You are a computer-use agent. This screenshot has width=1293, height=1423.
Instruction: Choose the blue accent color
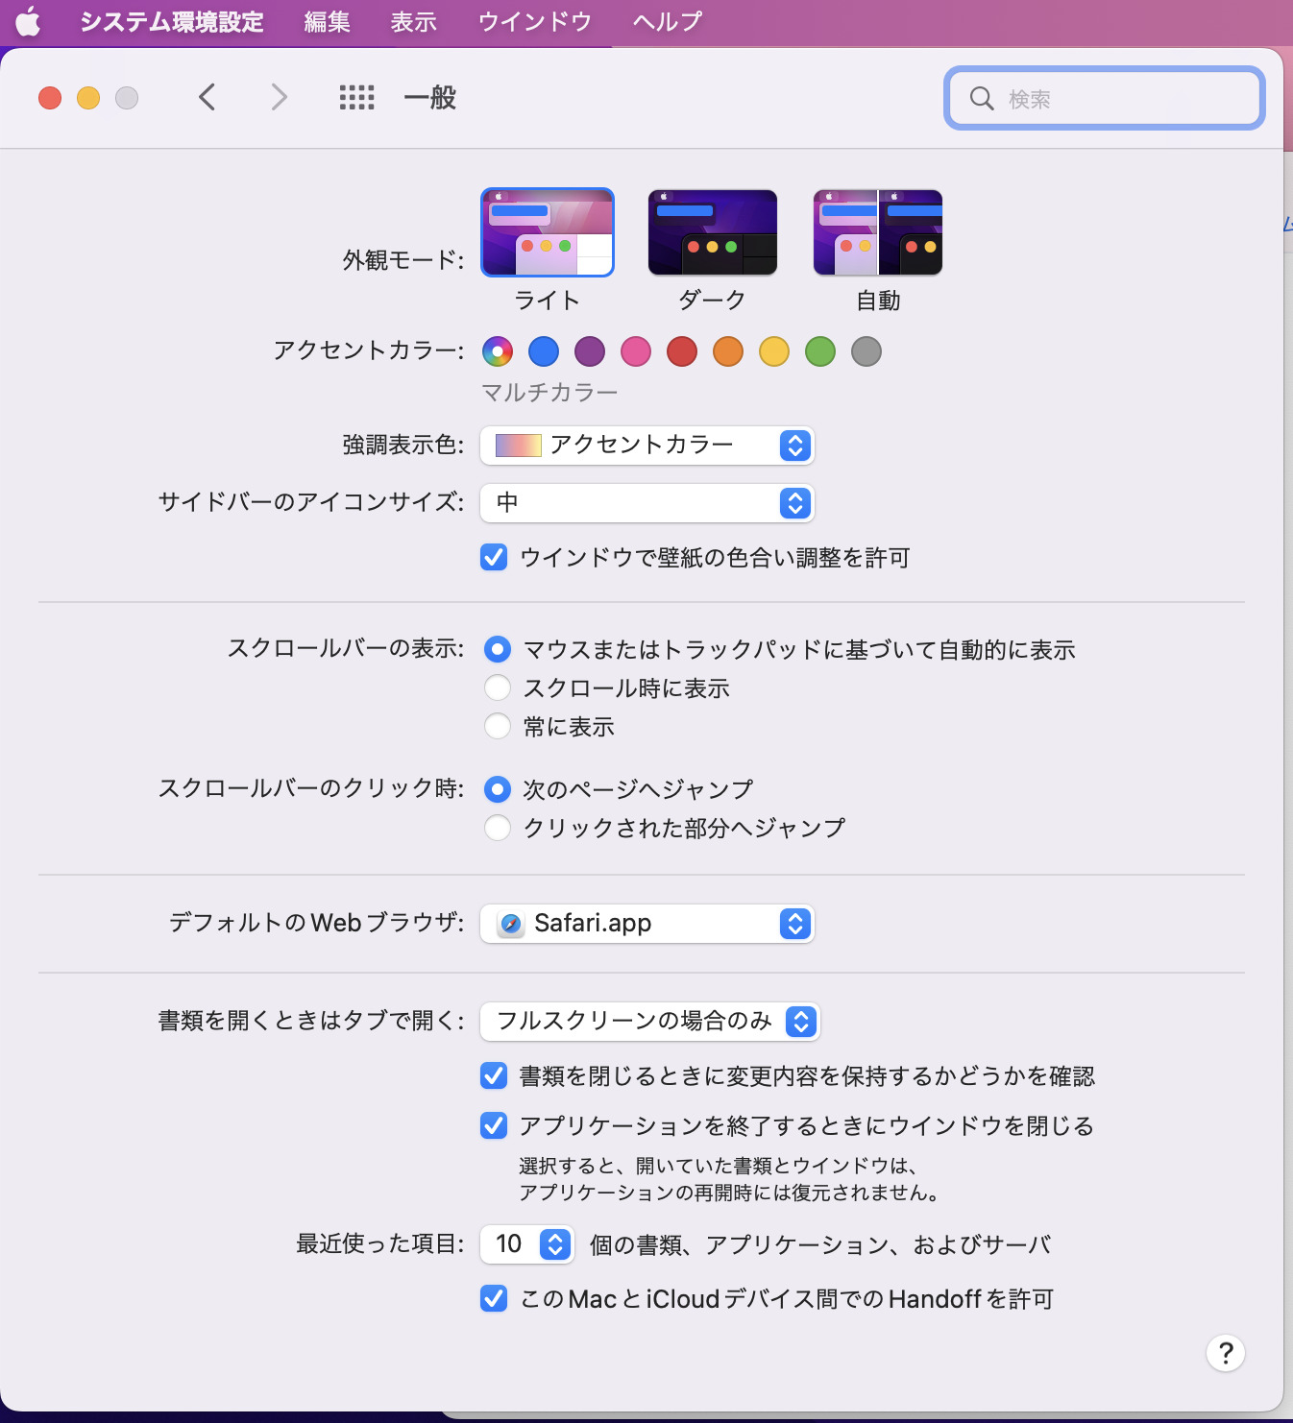coord(544,351)
